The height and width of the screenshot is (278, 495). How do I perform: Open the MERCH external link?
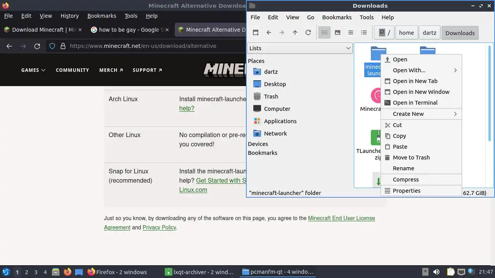111,70
